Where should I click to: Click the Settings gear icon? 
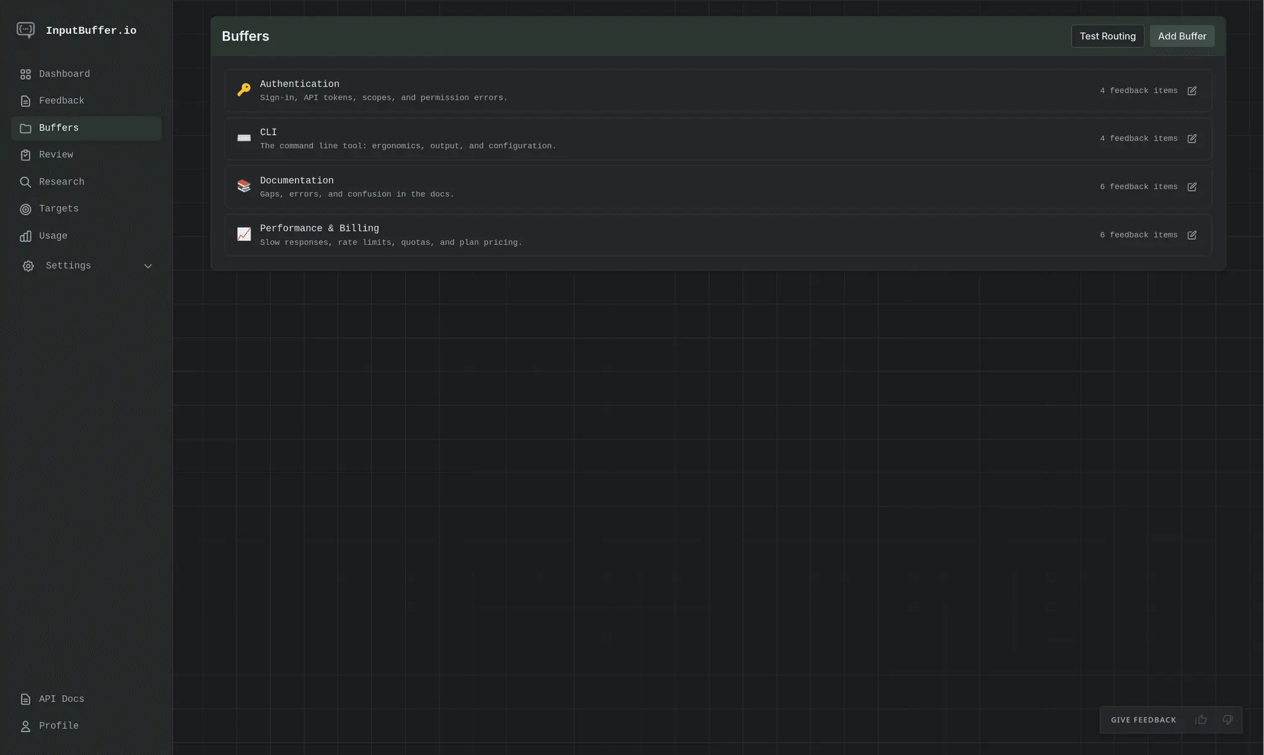coord(28,266)
